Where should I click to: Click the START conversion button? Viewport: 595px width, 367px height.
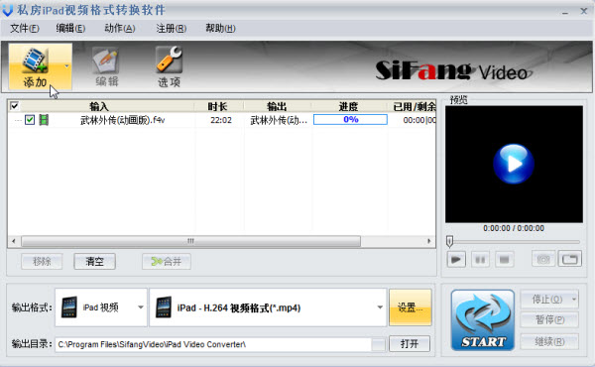coord(483,320)
